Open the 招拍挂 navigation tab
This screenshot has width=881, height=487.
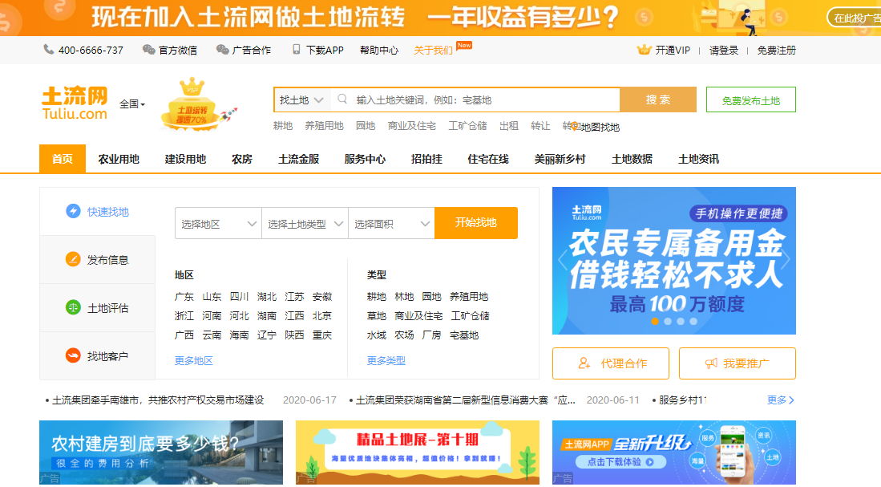point(426,159)
